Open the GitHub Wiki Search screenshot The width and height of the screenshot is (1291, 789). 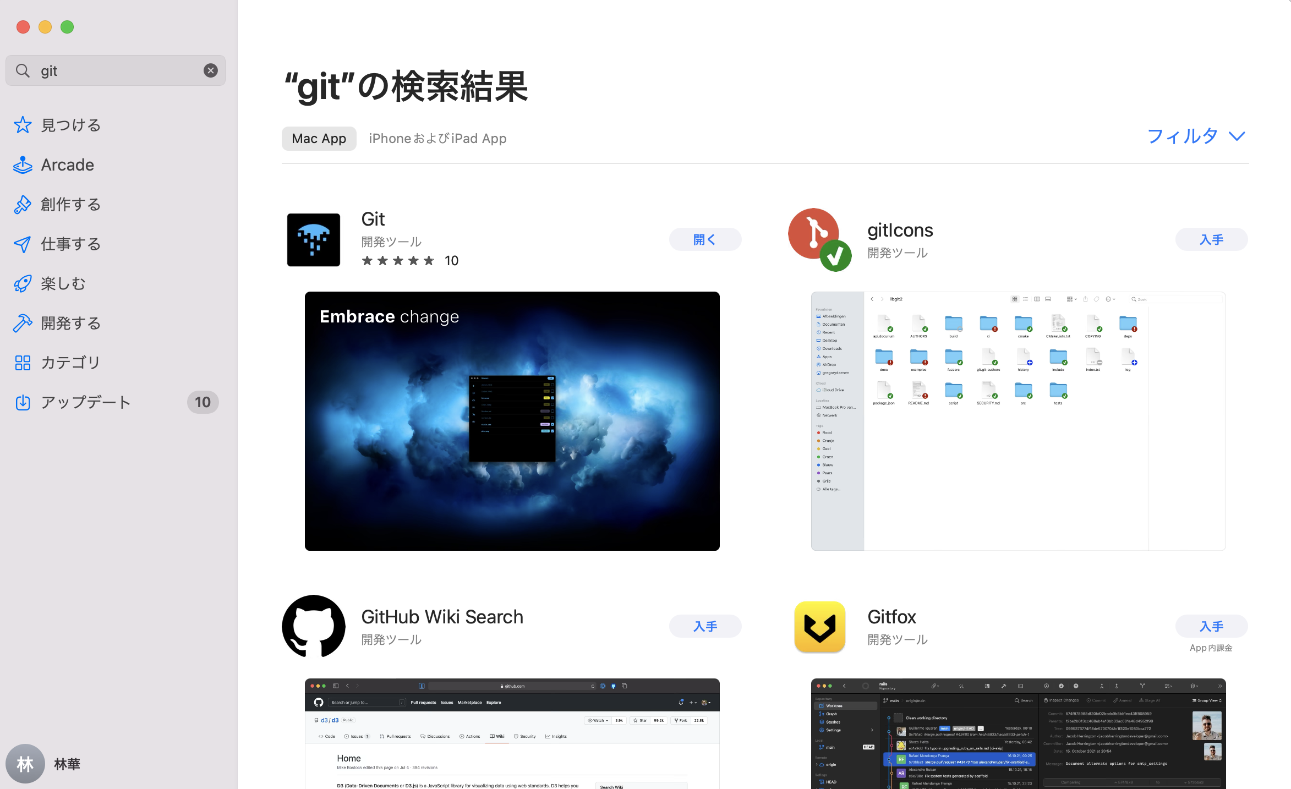tap(512, 733)
